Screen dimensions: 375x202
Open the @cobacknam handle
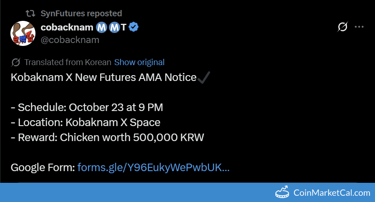point(70,40)
